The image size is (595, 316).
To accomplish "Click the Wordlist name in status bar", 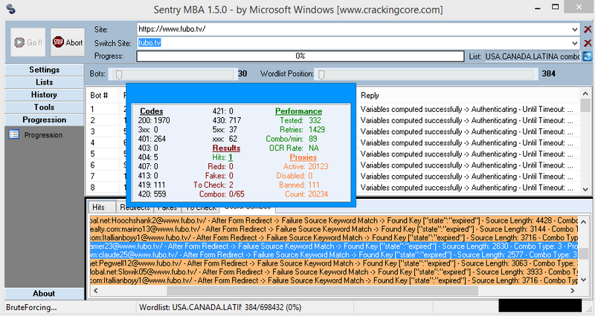I will point(190,307).
